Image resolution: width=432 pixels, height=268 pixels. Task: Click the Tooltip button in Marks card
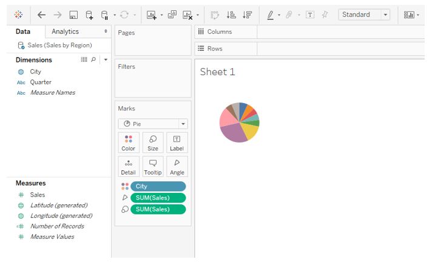(x=153, y=167)
